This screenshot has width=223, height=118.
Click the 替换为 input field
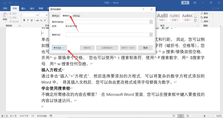(107, 35)
